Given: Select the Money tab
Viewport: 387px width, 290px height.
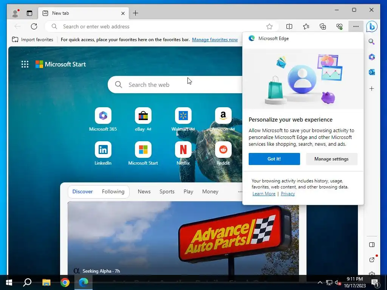Looking at the screenshot, I should 210,191.
